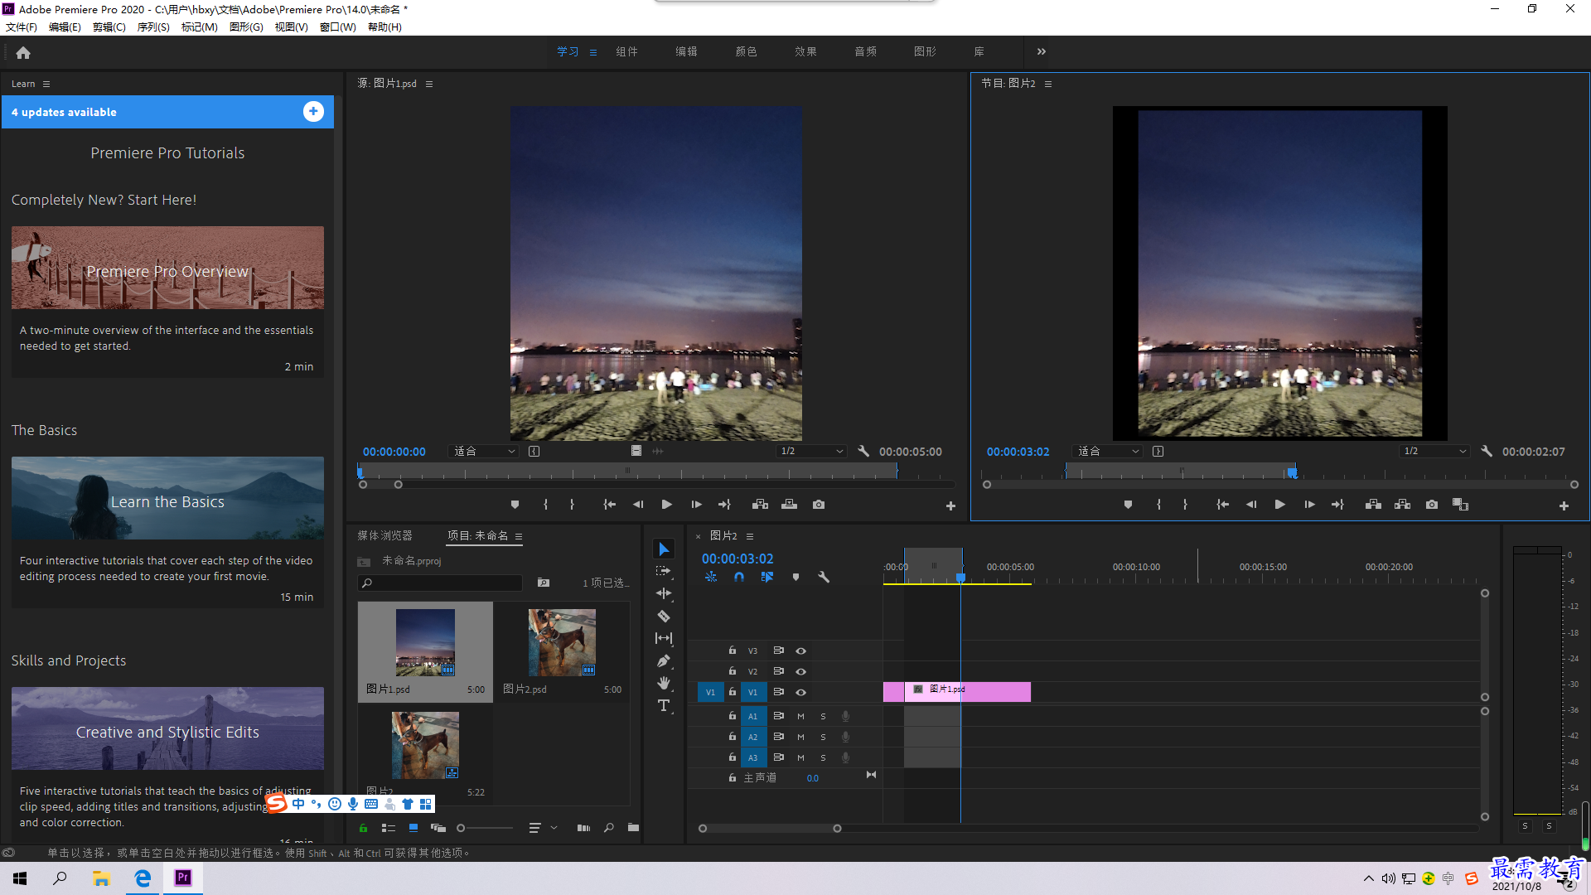The height and width of the screenshot is (895, 1591).
Task: Open new bin folder icon in project panel
Action: 633,828
